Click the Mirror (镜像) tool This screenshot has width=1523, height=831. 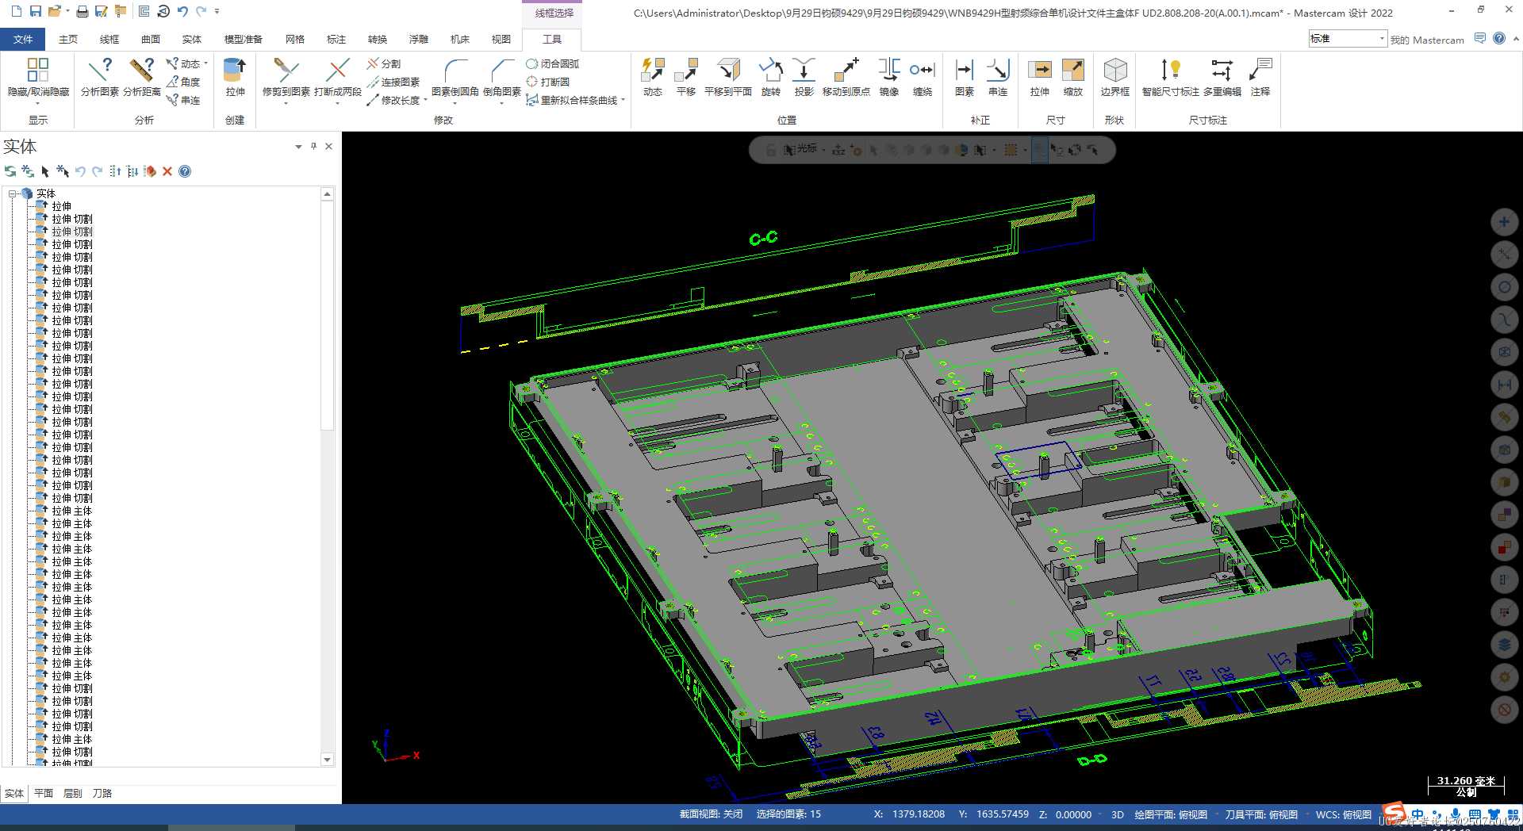click(x=889, y=77)
